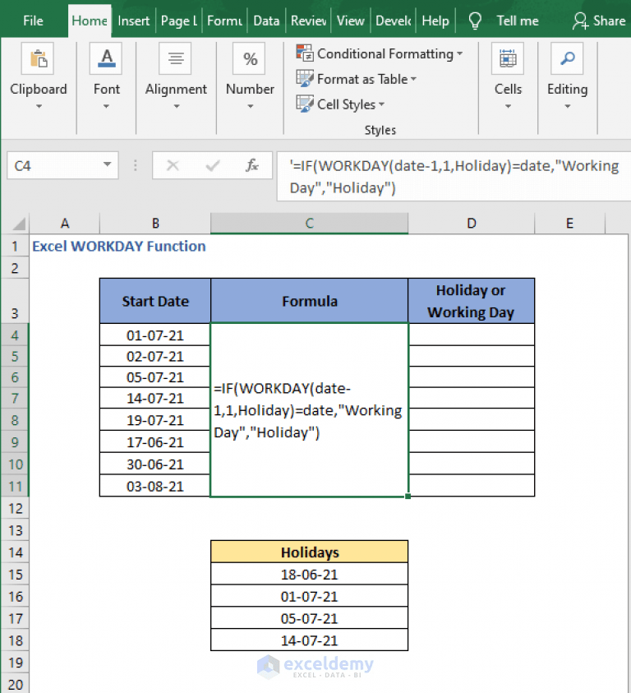This screenshot has height=693, width=631.
Task: Open the Editing magnifier icon
Action: tap(568, 58)
